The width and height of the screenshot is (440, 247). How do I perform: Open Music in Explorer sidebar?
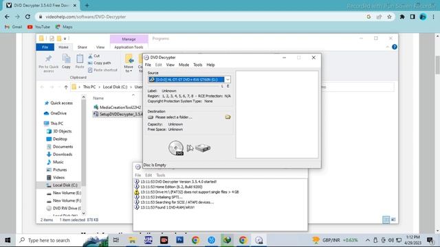pyautogui.click(x=55, y=162)
